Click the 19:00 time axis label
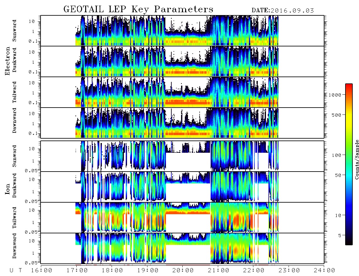This screenshot has height=276, width=359. coord(148,270)
